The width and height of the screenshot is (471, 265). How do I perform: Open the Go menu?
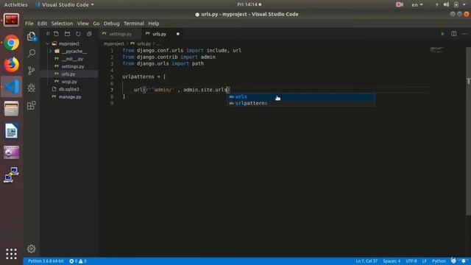[96, 24]
